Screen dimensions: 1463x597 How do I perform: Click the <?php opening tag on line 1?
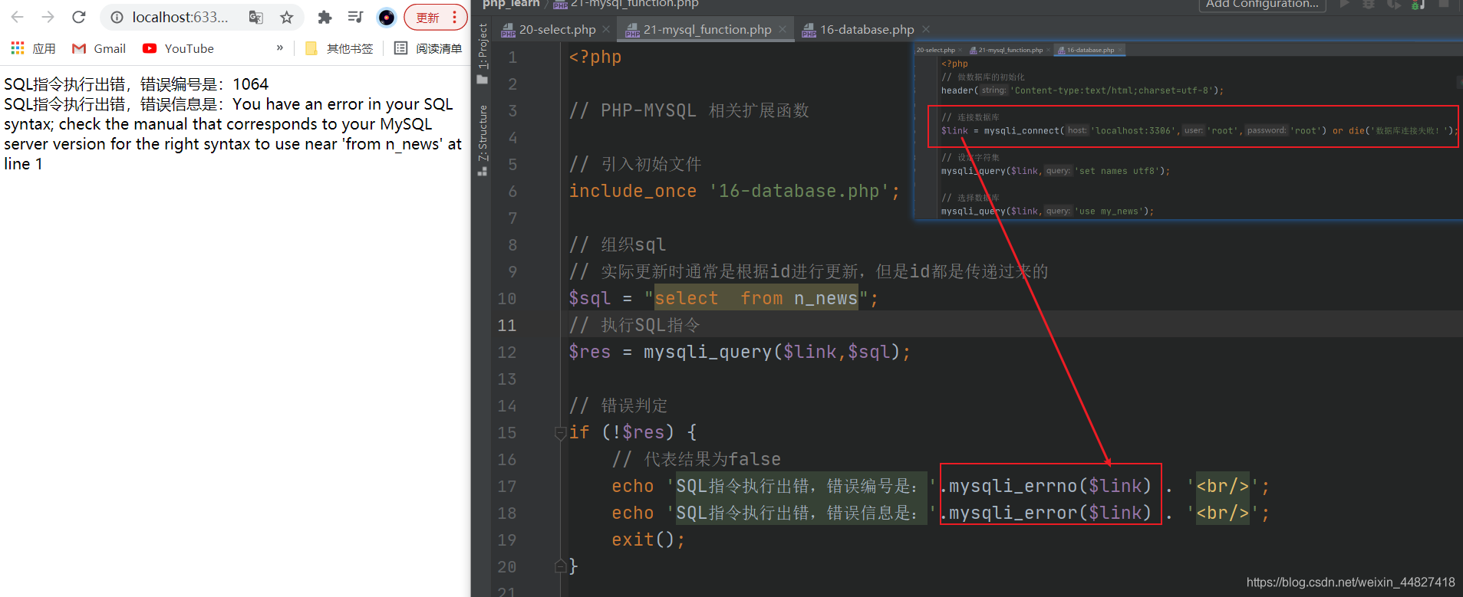(x=595, y=57)
